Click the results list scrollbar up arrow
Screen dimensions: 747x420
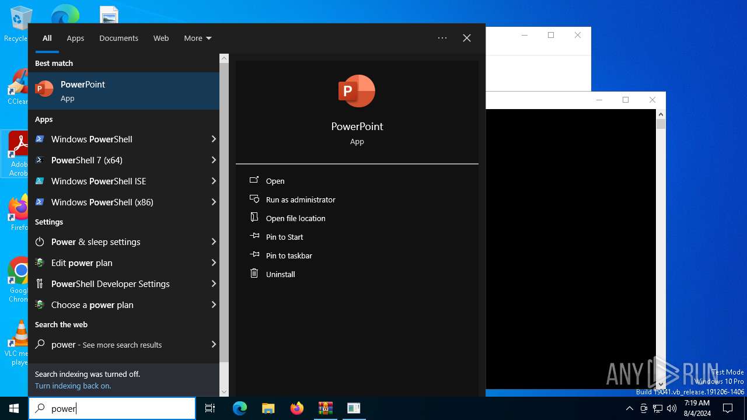[x=224, y=58]
